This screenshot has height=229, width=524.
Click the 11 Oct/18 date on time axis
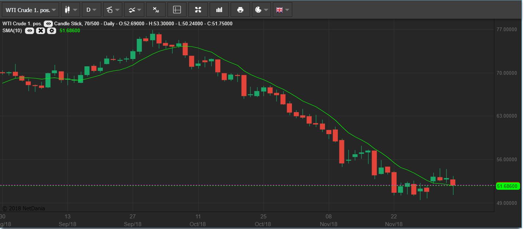(198, 220)
